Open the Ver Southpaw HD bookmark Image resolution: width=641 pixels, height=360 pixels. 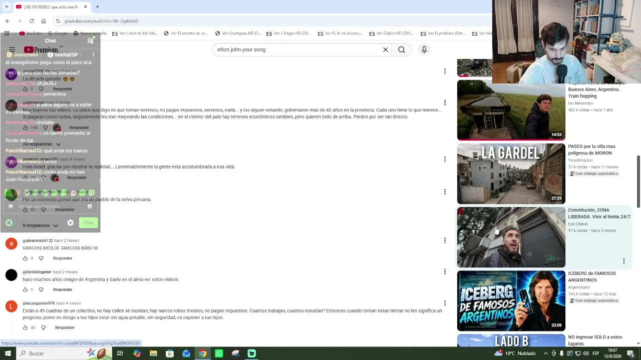(x=238, y=33)
